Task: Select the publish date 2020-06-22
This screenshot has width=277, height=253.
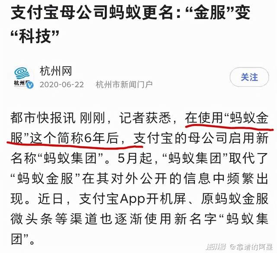Action: tap(61, 85)
